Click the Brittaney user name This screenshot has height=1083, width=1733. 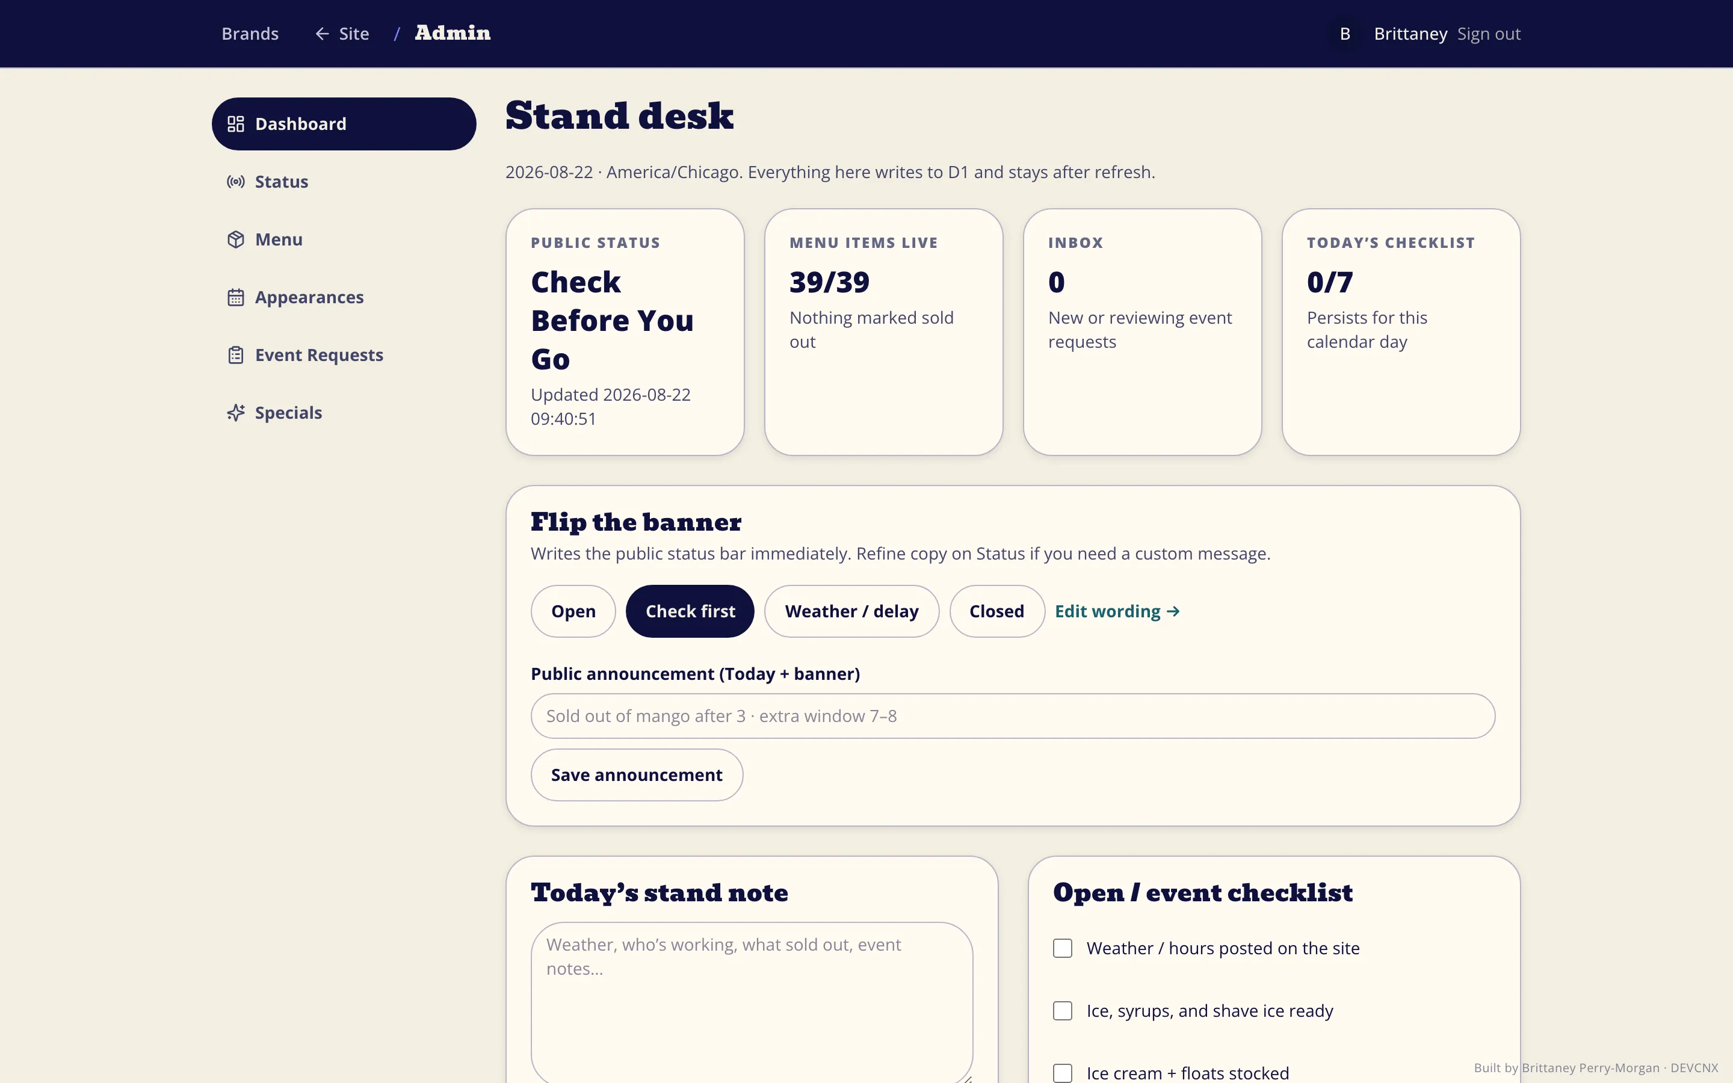pos(1410,34)
